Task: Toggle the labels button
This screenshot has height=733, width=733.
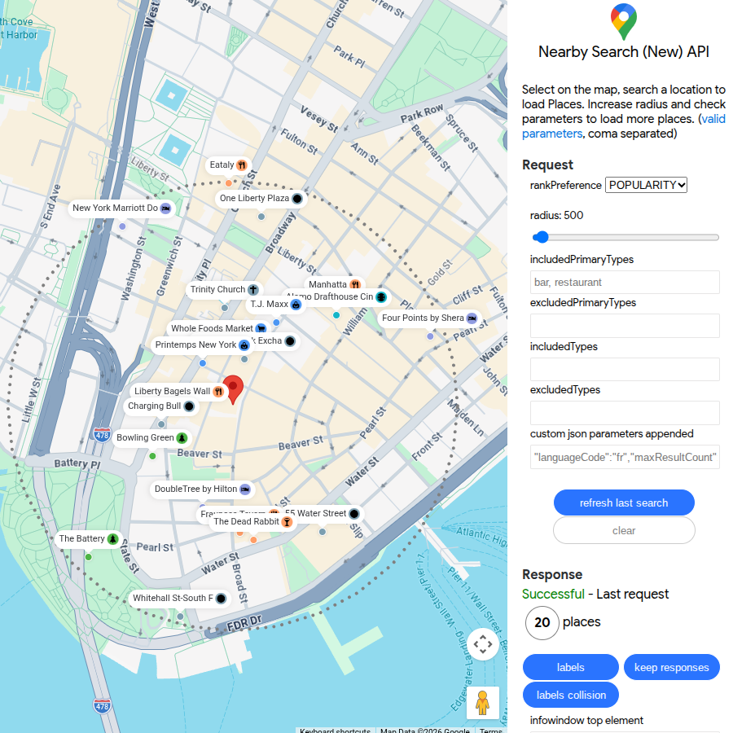Action: (x=570, y=668)
